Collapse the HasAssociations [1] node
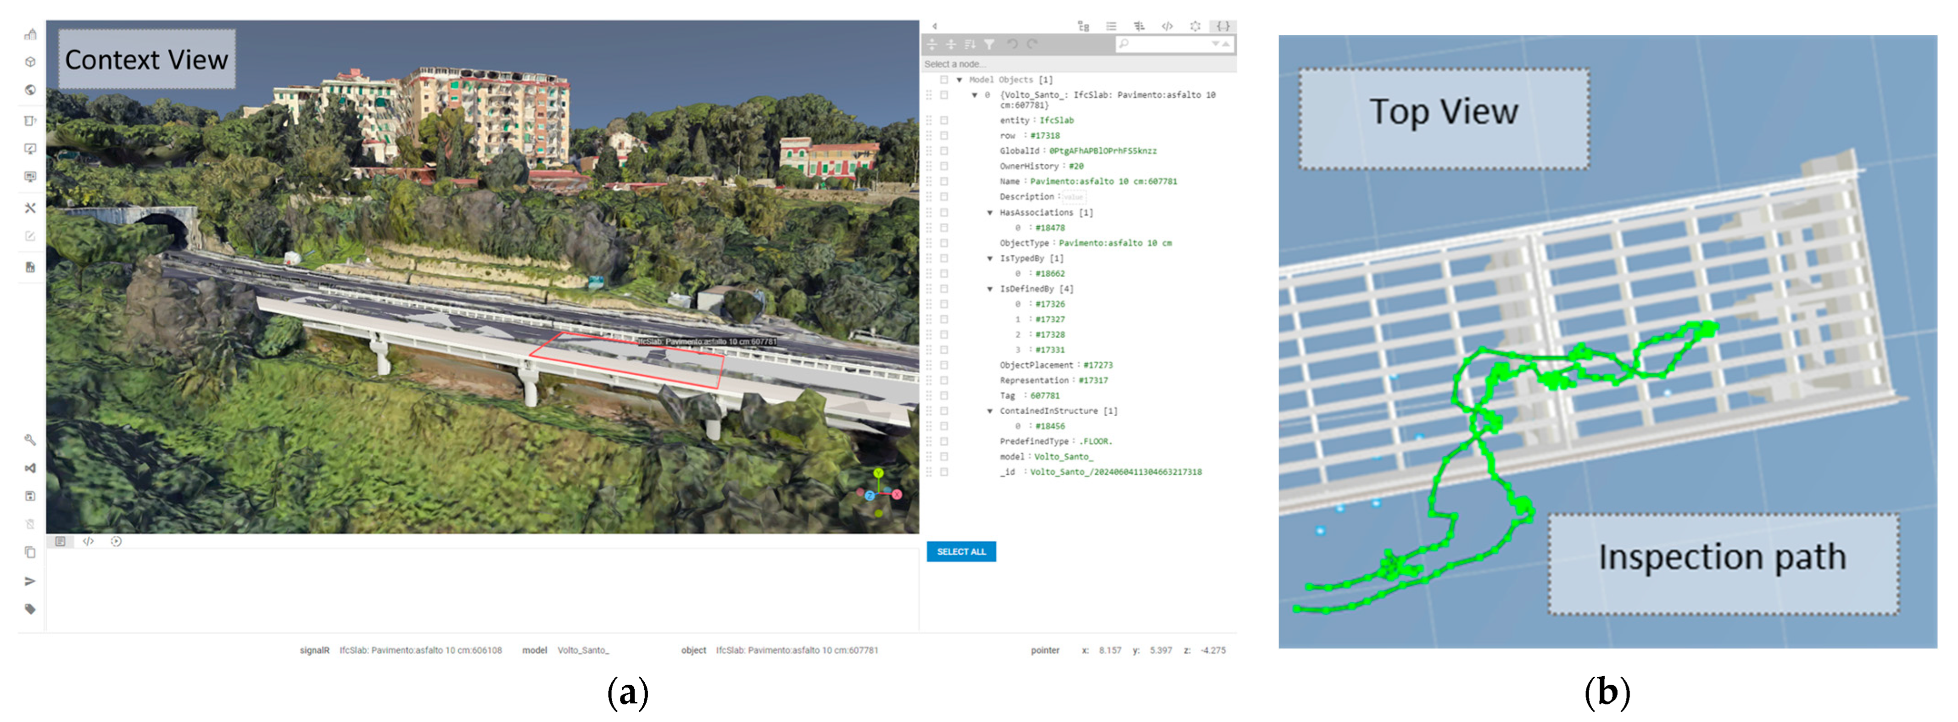This screenshot has width=1958, height=722. (x=990, y=213)
